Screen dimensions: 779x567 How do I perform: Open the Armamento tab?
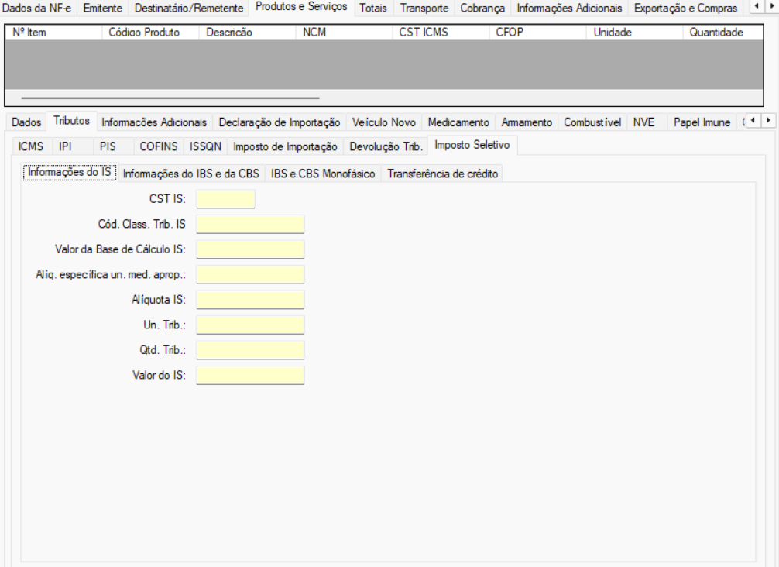(526, 122)
